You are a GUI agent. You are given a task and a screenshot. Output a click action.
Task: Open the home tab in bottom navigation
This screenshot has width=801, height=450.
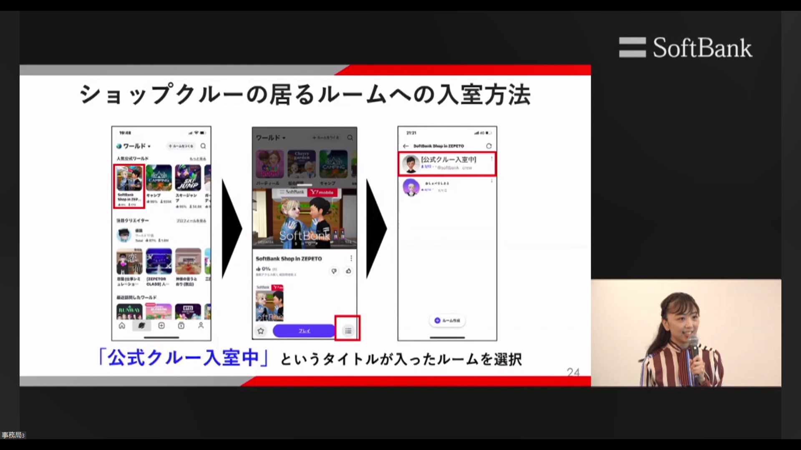point(122,325)
